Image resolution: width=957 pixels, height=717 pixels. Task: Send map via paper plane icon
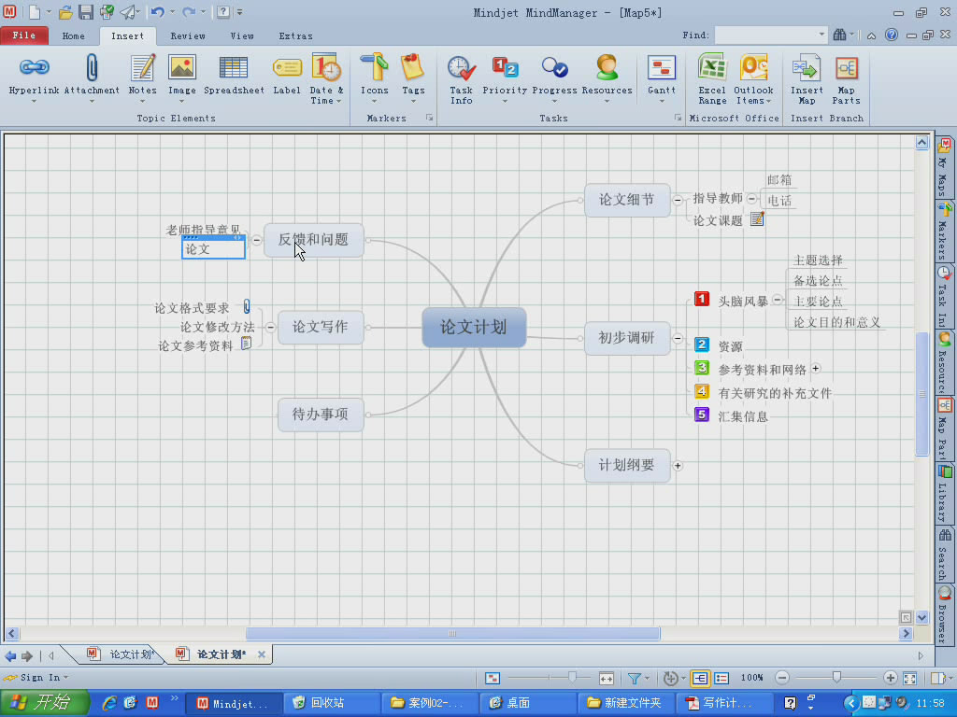128,11
